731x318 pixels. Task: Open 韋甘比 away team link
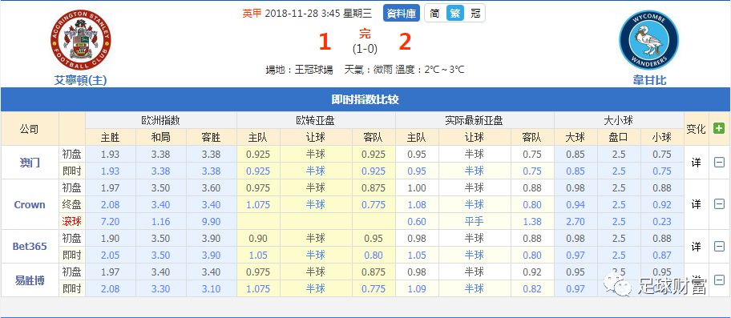tap(649, 80)
